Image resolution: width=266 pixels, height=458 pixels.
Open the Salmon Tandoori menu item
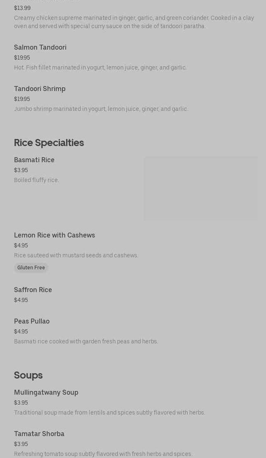[40, 48]
